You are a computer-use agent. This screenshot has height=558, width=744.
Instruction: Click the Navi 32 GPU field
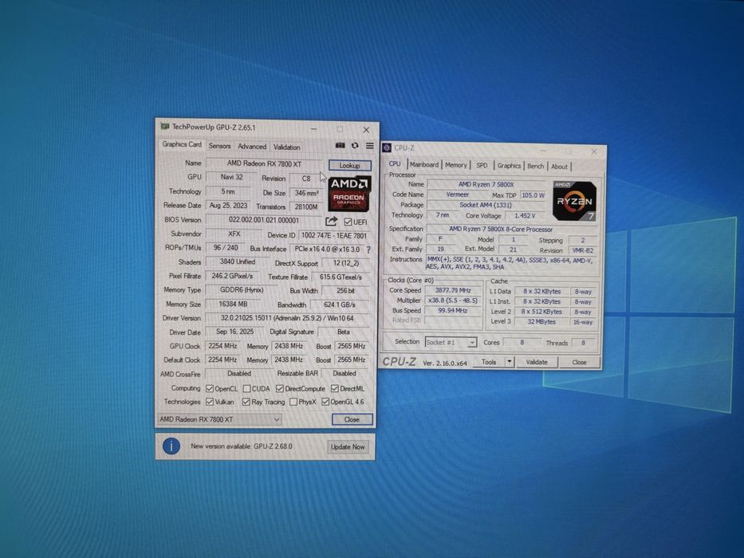pyautogui.click(x=231, y=177)
